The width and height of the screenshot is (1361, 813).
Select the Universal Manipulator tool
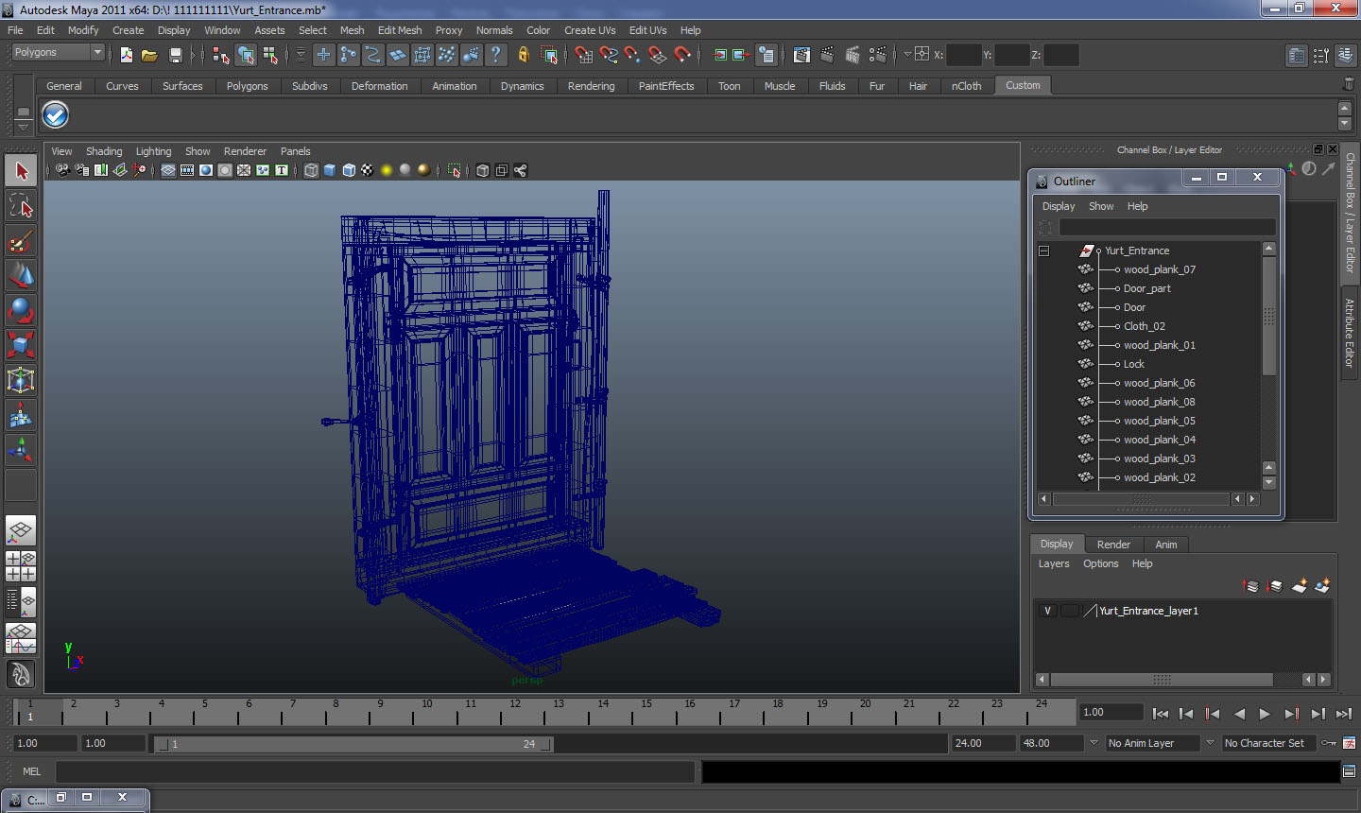(21, 380)
